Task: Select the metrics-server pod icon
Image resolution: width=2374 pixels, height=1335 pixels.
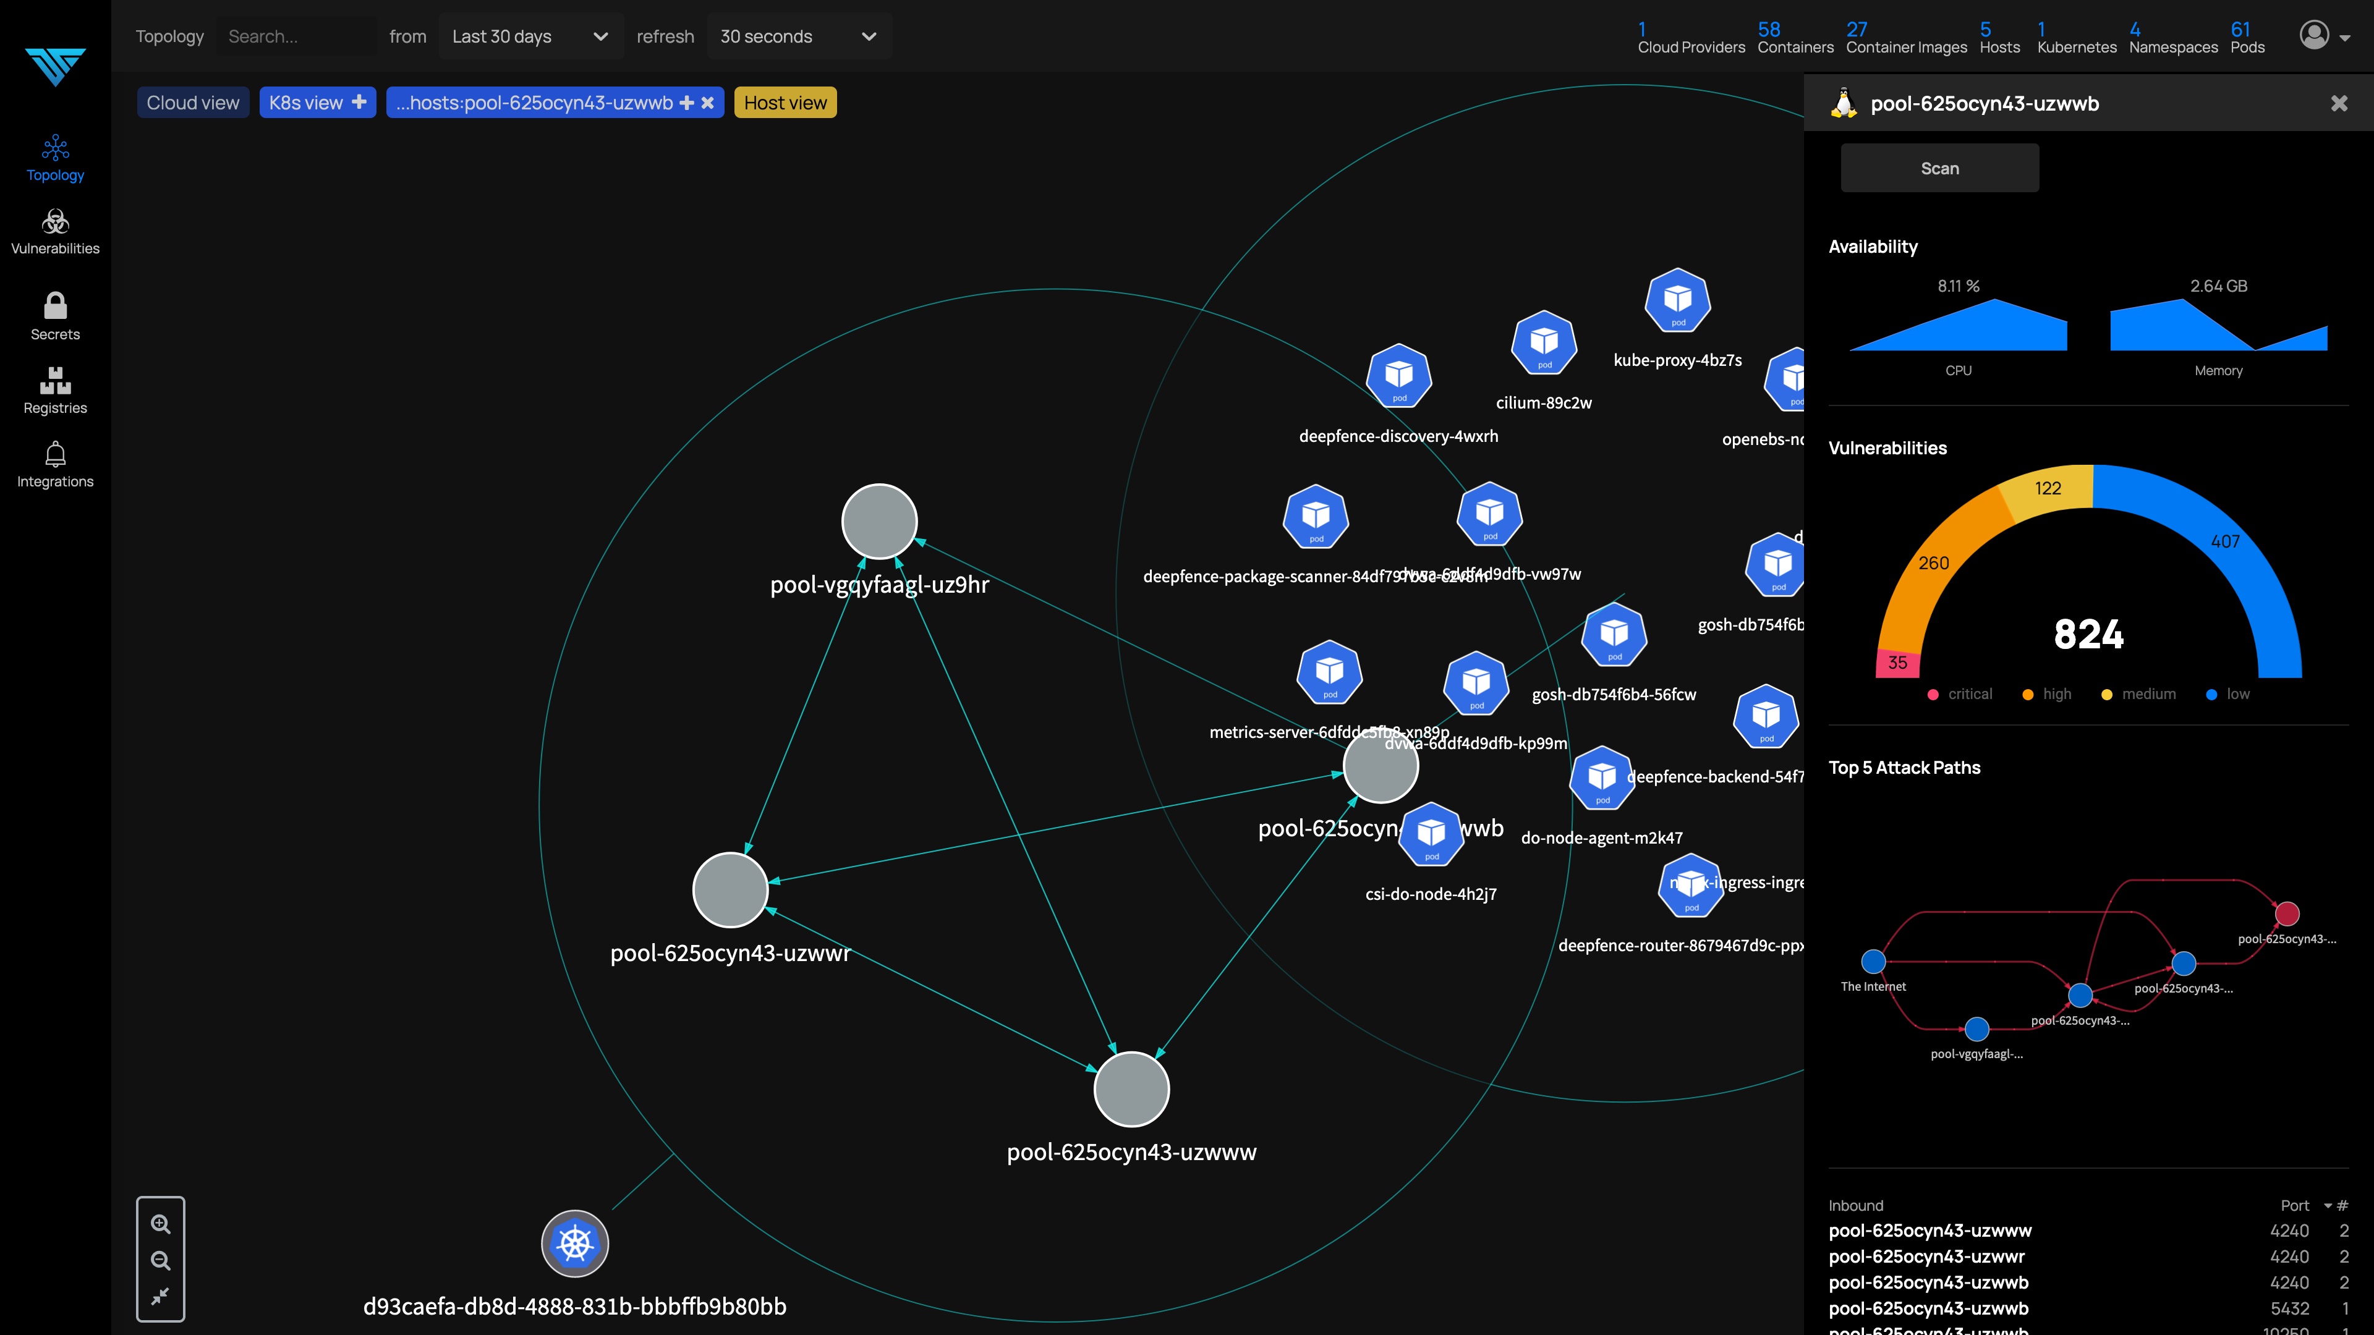Action: pos(1329,672)
